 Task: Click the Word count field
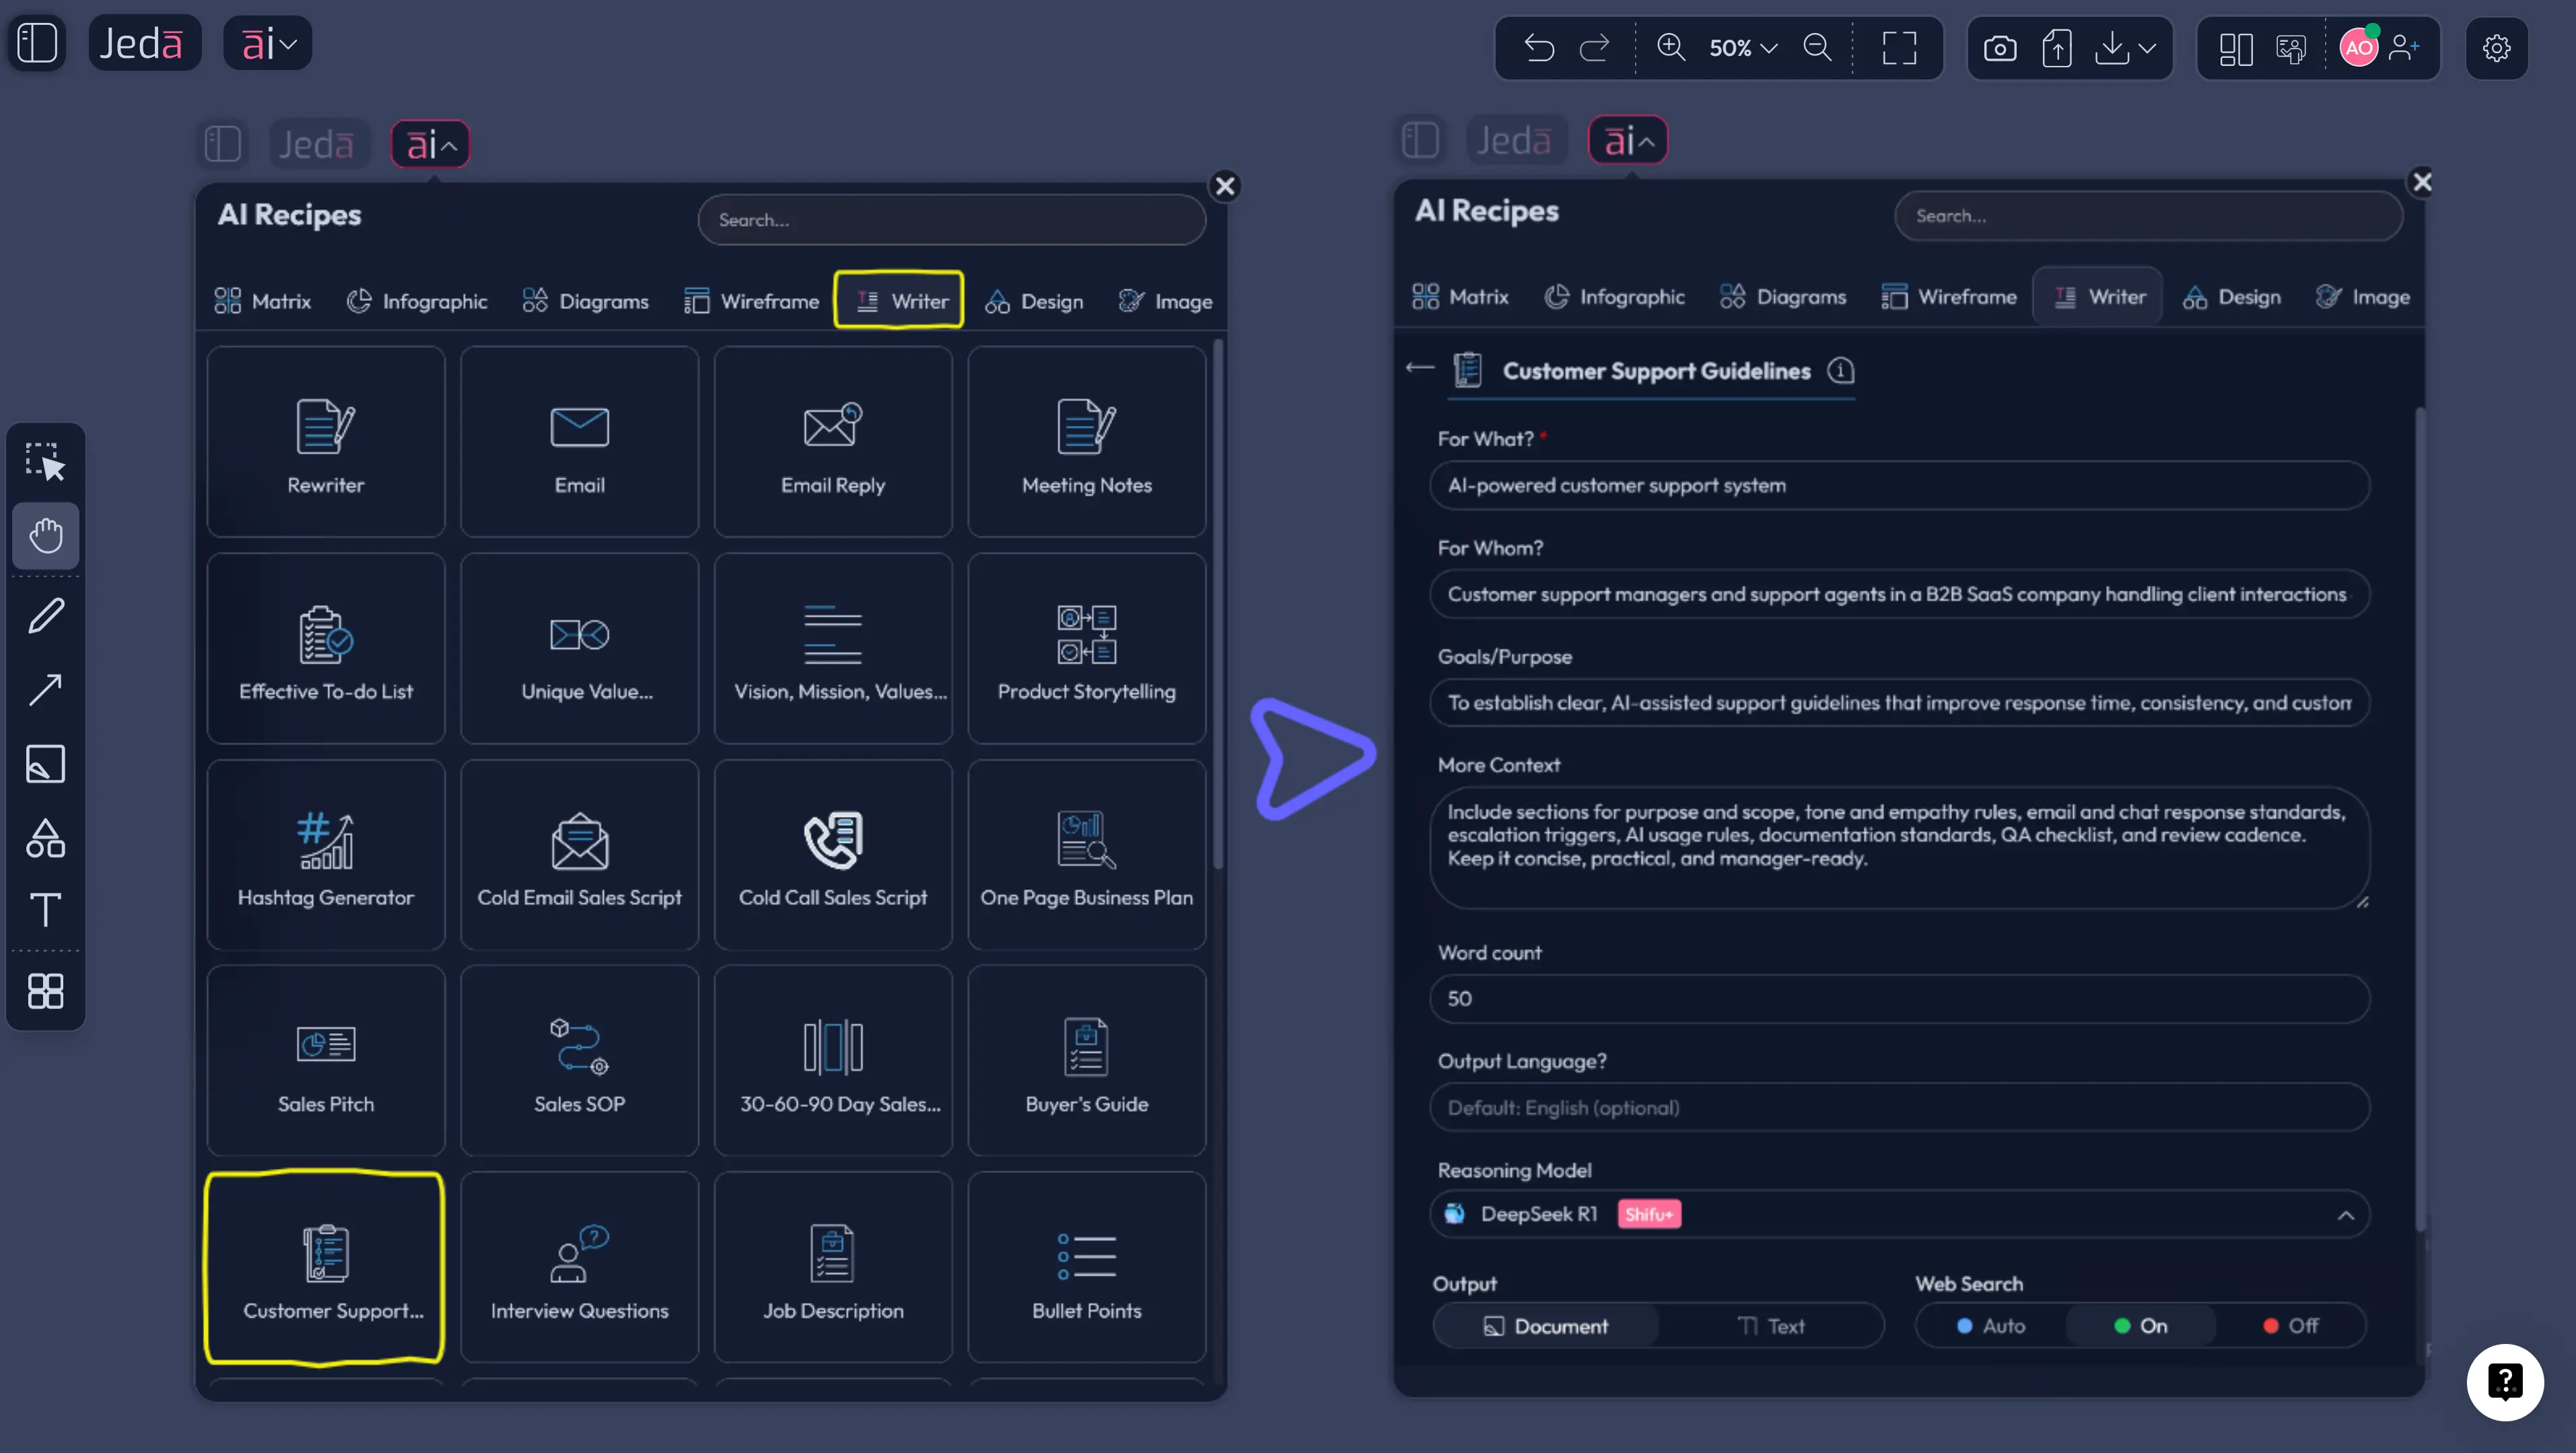1900,999
